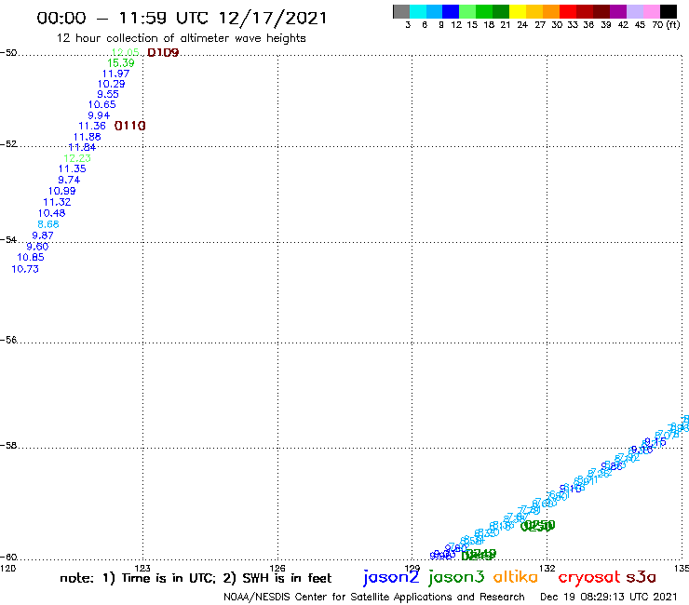Viewport: 689px width, 605px height.
Task: Click the wave height value 11.36
Action: click(x=92, y=126)
